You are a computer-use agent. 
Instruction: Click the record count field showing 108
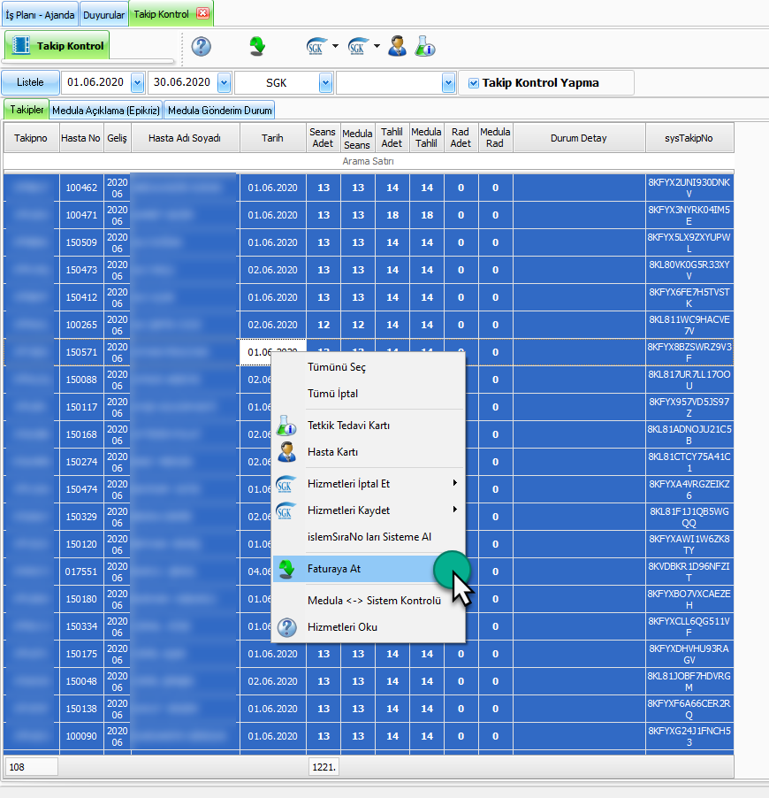tap(31, 767)
